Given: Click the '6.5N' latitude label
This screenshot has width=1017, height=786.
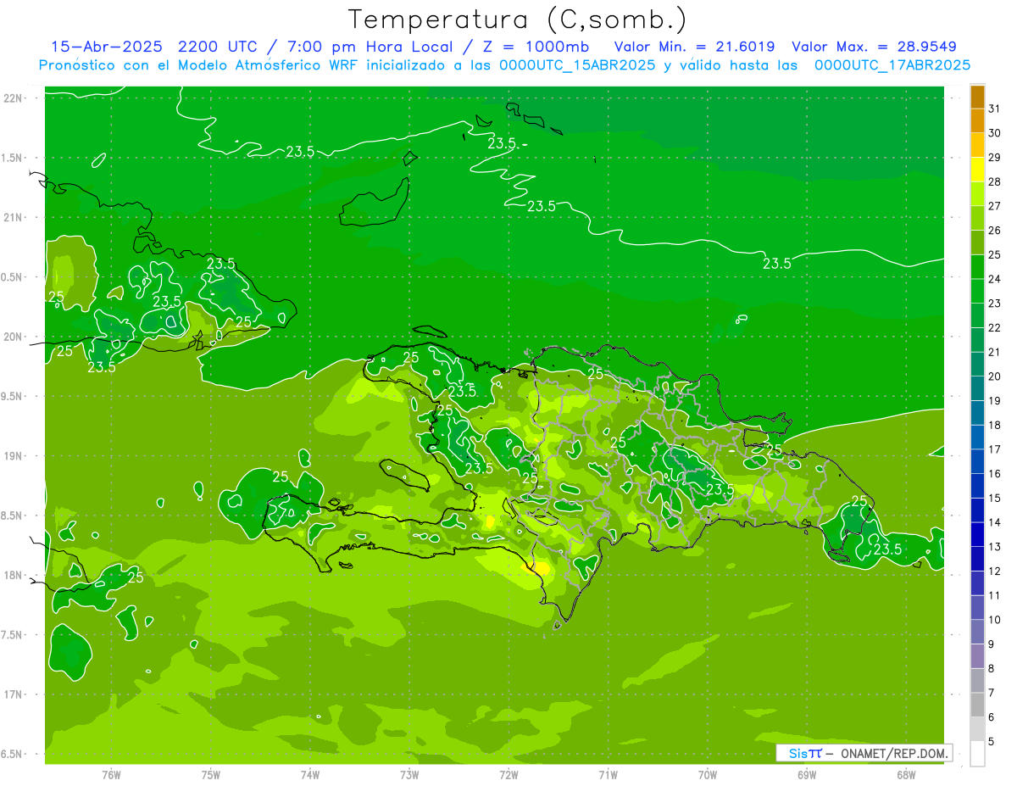Looking at the screenshot, I should 12,754.
